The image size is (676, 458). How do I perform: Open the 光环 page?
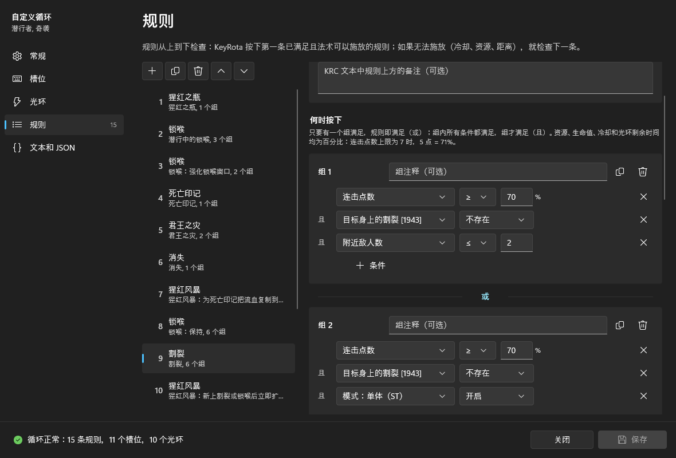click(64, 102)
